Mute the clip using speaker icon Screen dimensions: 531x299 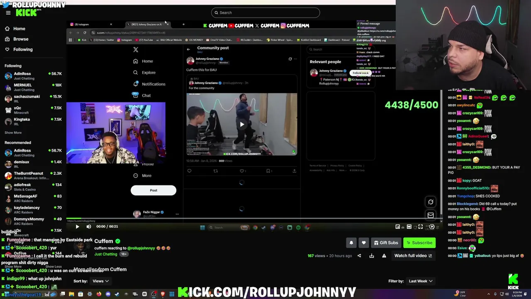tap(88, 226)
